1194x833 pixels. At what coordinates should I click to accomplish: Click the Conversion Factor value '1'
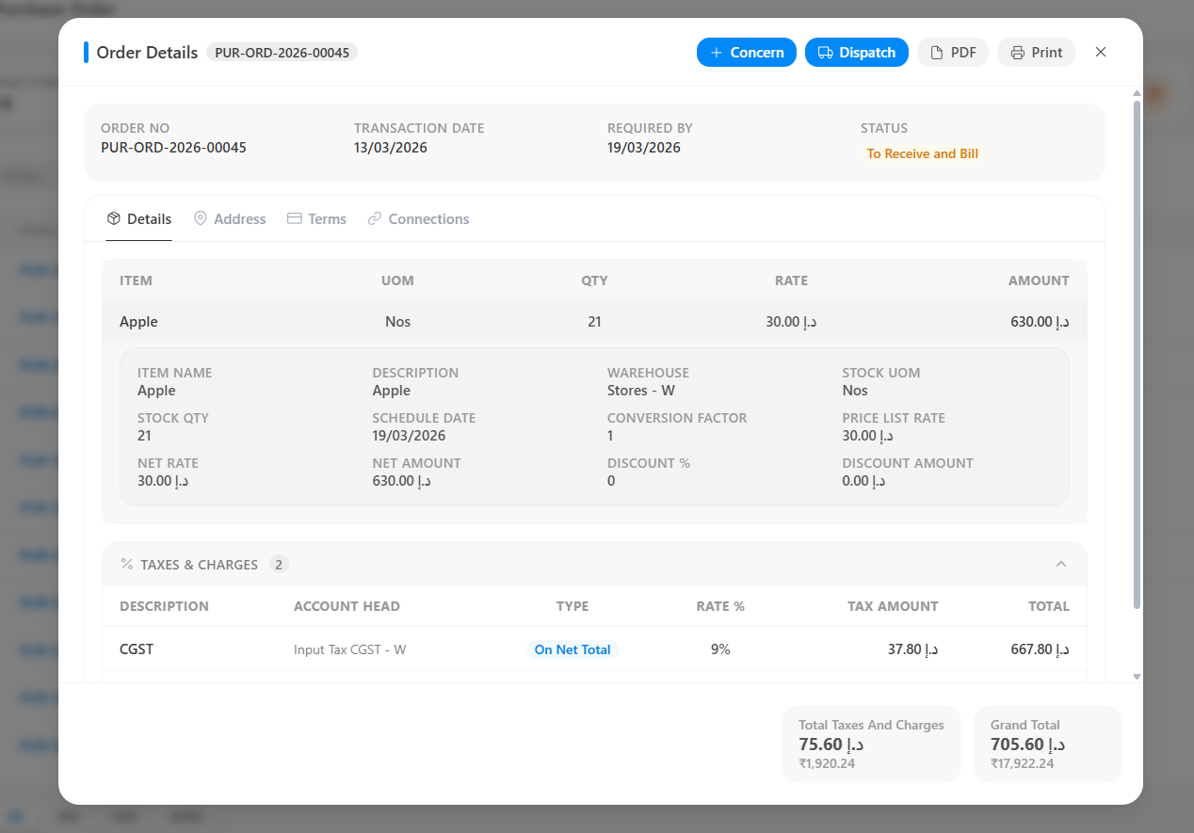[610, 436]
